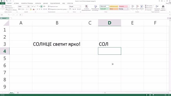Click the decrease decimal icon
Viewport: 171px width, 96px height.
click(80, 9)
